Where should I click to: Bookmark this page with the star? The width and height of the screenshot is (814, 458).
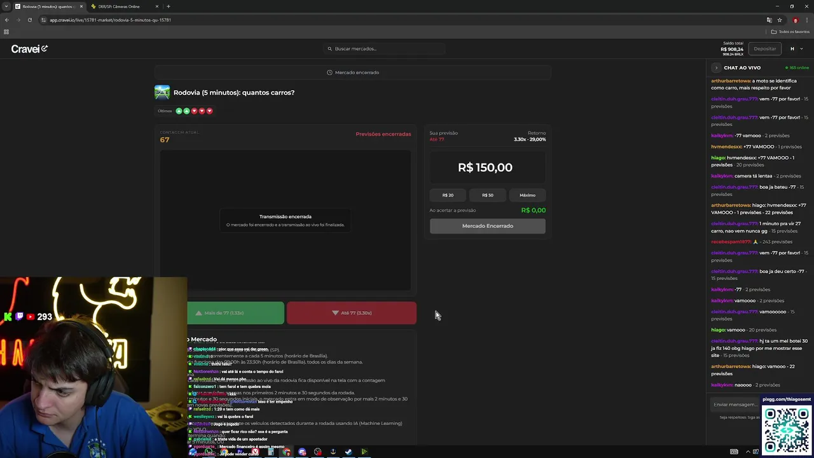coord(780,20)
